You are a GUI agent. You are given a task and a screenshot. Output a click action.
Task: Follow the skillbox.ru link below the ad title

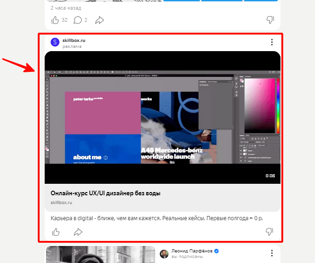coord(62,202)
